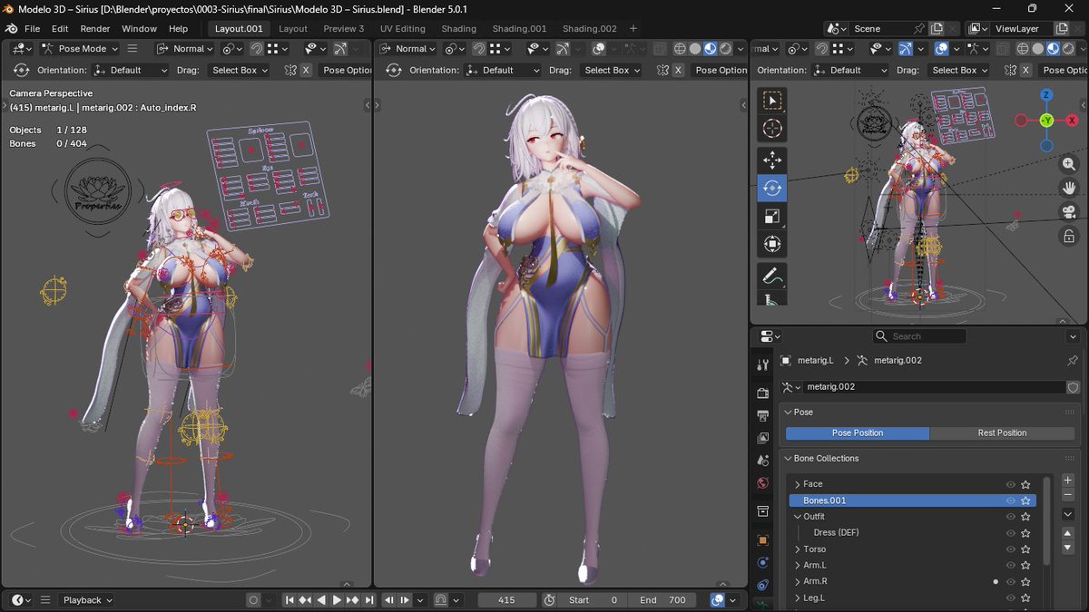Click the lock camera to view icon
Viewport: 1089px width, 612px height.
[1069, 236]
